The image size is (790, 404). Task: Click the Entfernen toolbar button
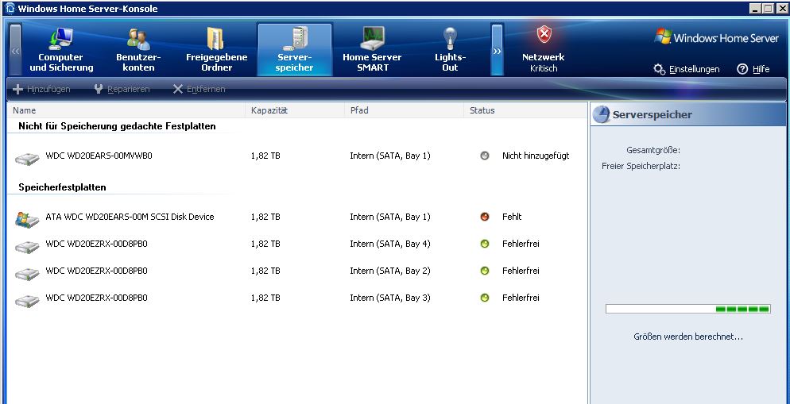click(199, 89)
